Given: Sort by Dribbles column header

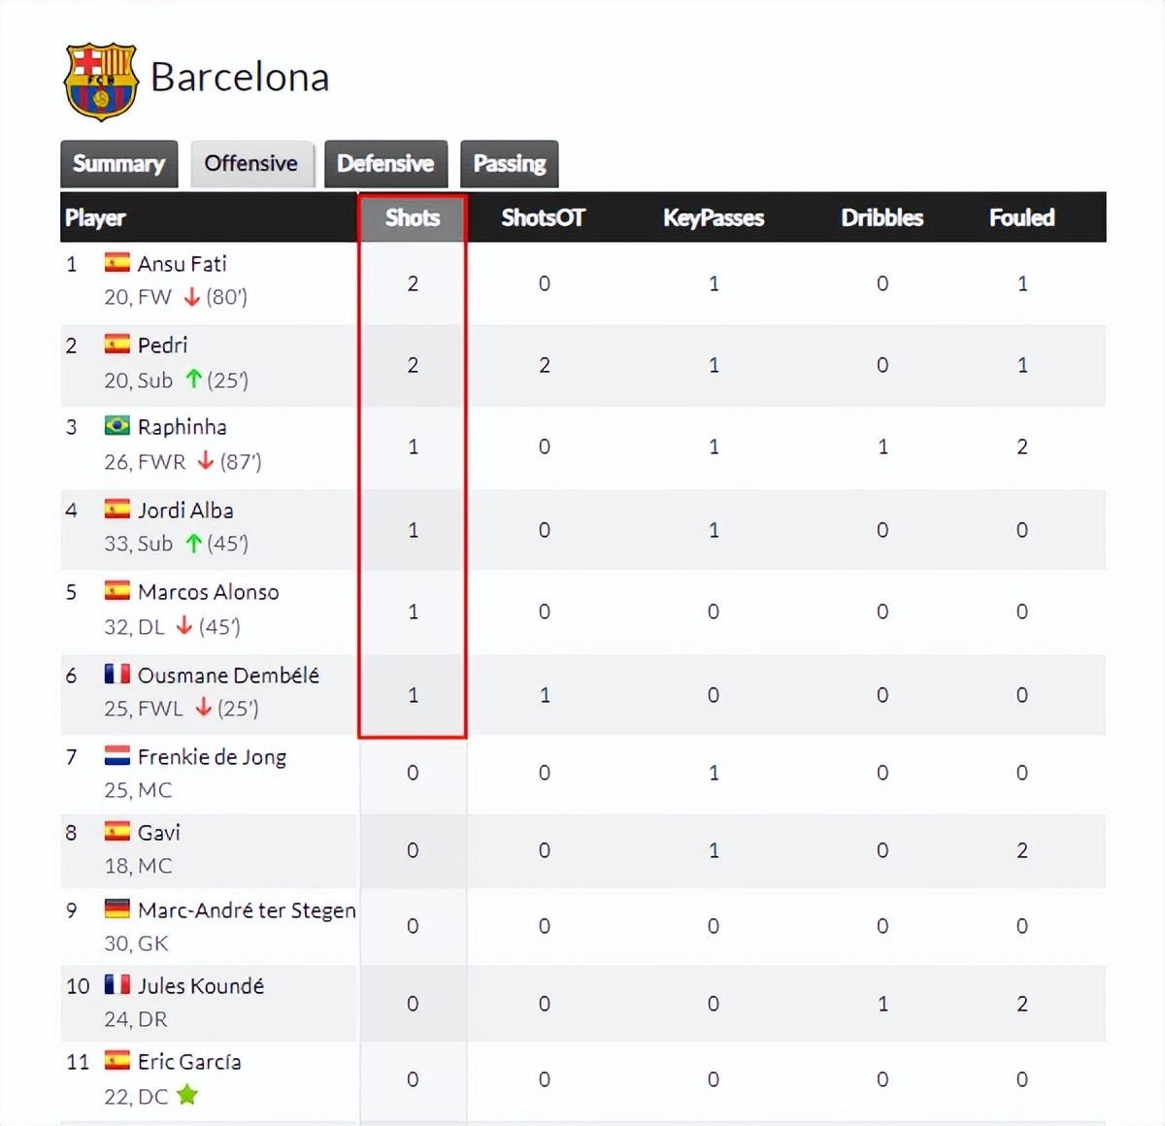Looking at the screenshot, I should 882,218.
